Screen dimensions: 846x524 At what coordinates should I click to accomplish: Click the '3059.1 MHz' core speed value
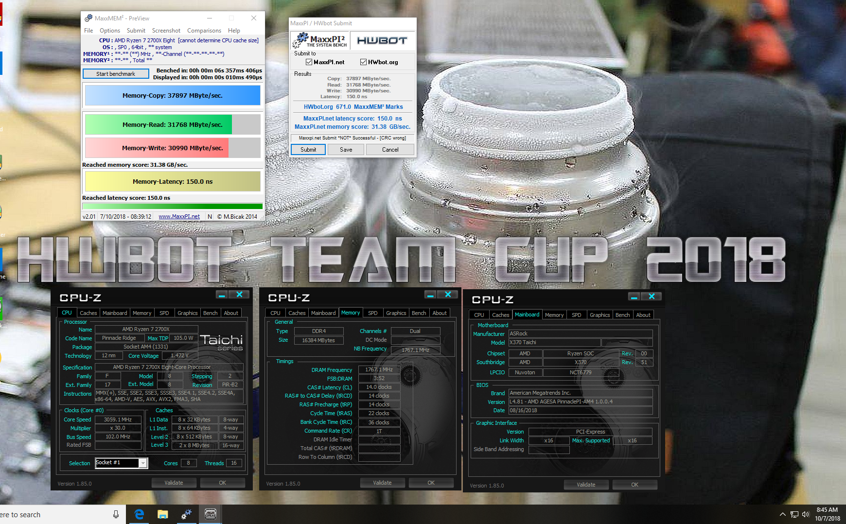coord(118,419)
